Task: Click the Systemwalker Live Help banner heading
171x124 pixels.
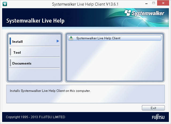Action: (x=35, y=21)
